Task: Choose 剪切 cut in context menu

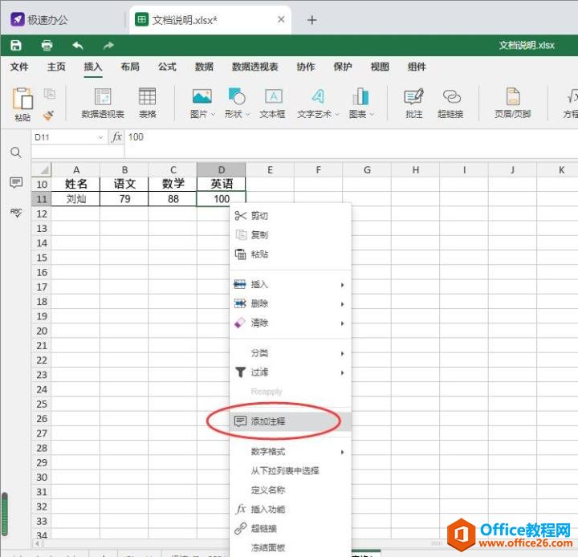Action: tap(291, 216)
